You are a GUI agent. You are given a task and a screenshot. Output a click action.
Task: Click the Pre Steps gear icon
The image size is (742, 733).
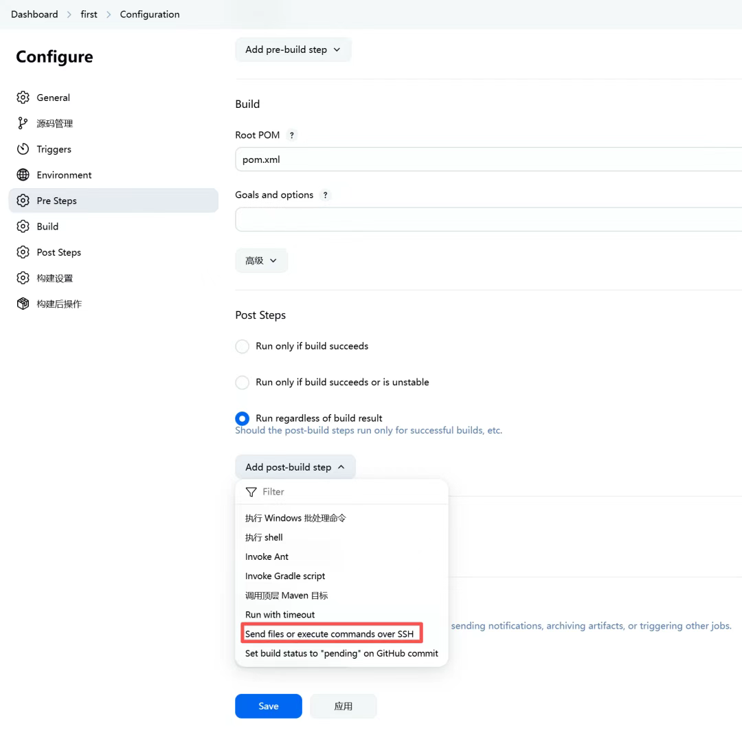point(23,201)
